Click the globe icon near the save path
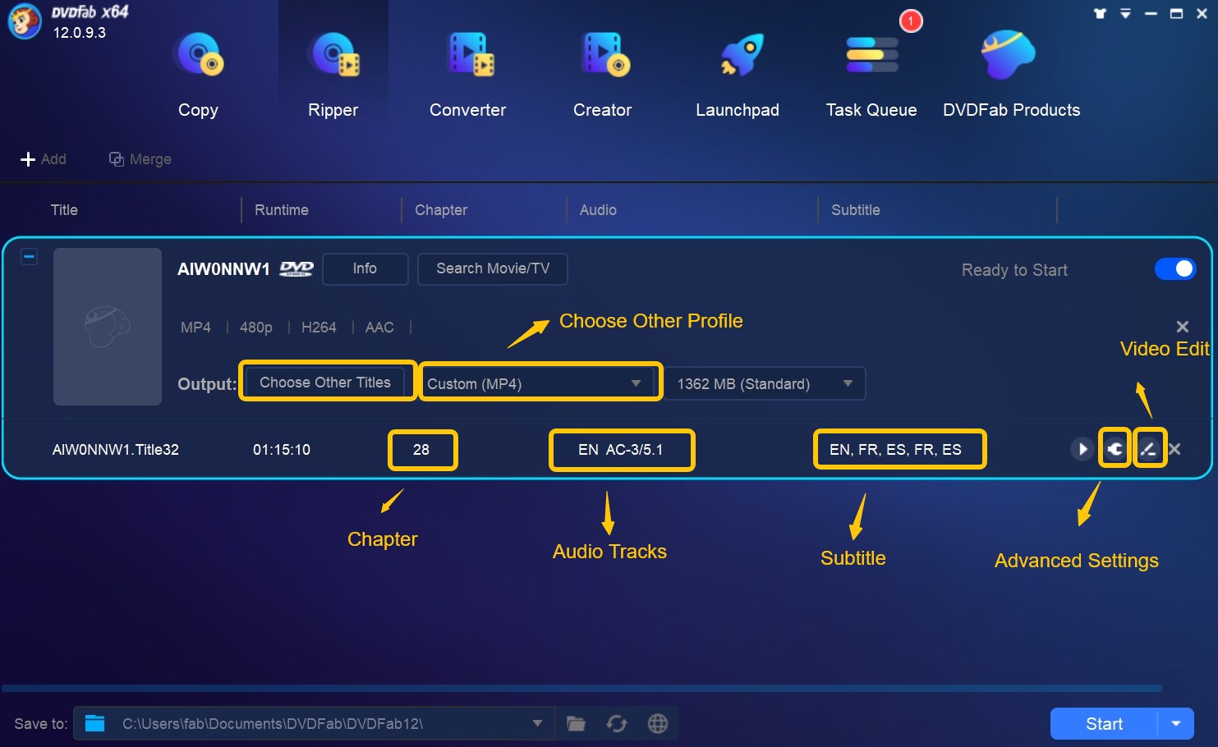This screenshot has height=747, width=1218. click(x=657, y=723)
